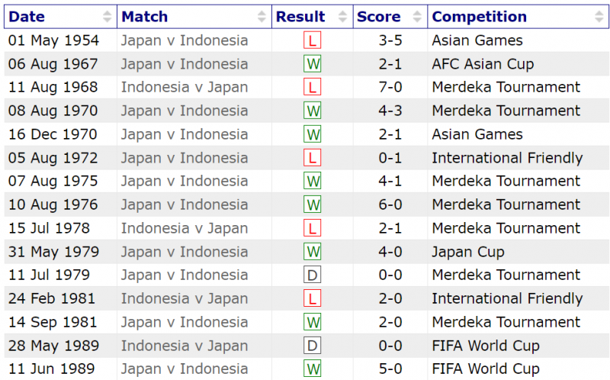Click the D badge for 28 May 1989
This screenshot has height=380, width=610.
tap(312, 346)
